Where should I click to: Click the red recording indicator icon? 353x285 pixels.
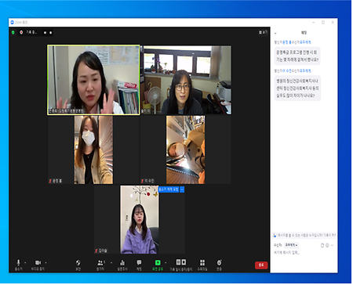coord(21,32)
